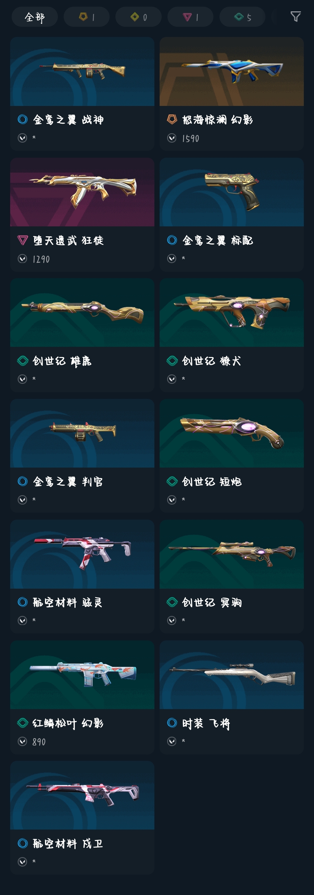Viewport: 314px width, 895px height.
Task: Open the 金鸢之翼 战神 skin card
Action: click(82, 93)
